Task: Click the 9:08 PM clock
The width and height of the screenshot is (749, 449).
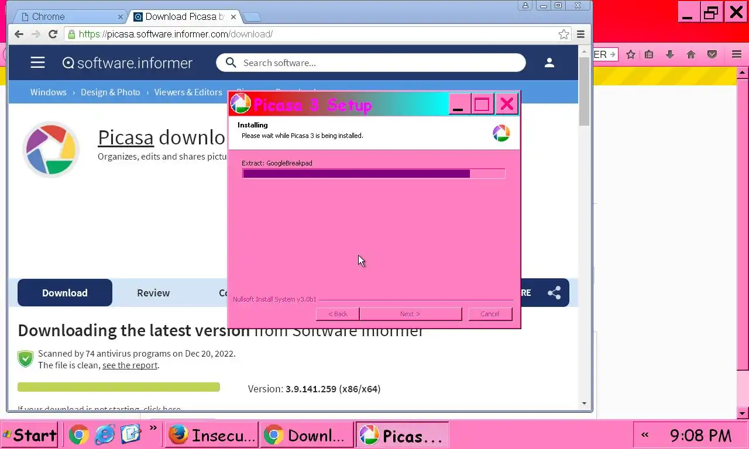Action: click(x=700, y=436)
